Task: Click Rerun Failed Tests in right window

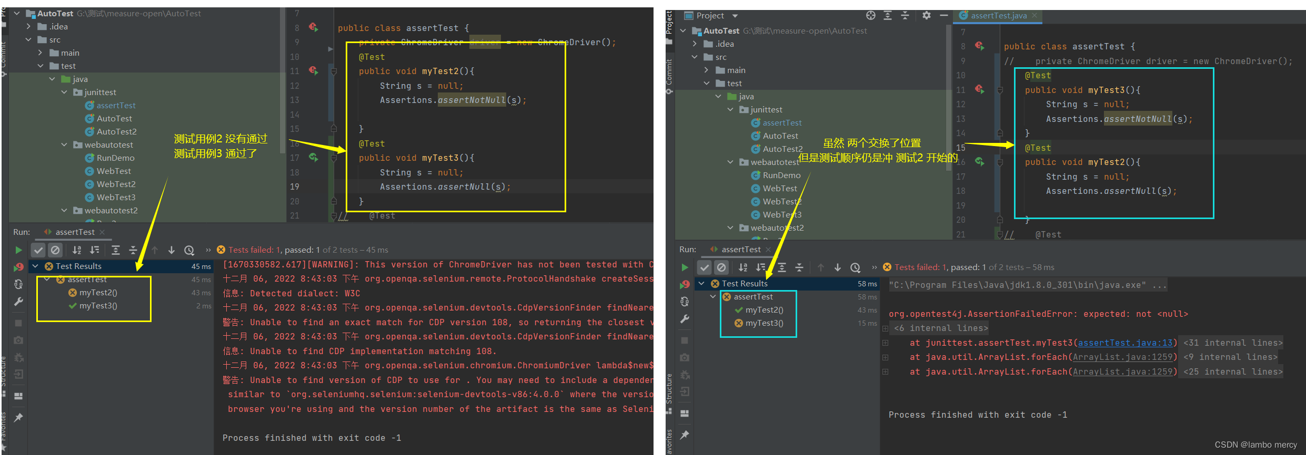Action: (x=685, y=284)
